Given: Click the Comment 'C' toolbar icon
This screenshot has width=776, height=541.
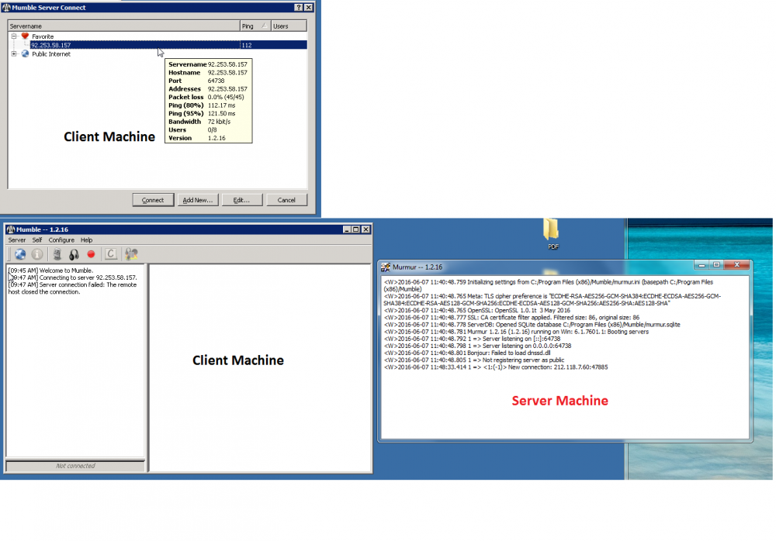Looking at the screenshot, I should click(x=111, y=253).
